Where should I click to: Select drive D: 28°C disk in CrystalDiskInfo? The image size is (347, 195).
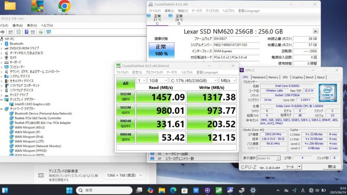click(x=179, y=19)
